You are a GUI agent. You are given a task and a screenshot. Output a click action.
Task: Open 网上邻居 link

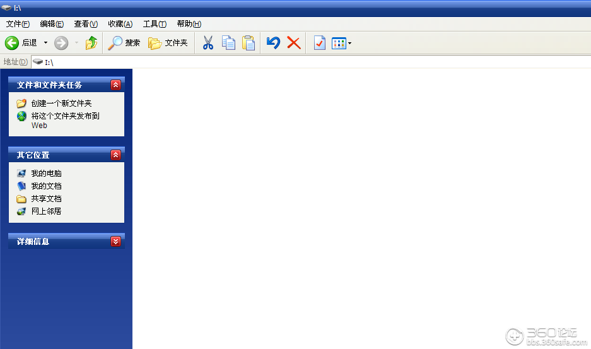pyautogui.click(x=47, y=211)
